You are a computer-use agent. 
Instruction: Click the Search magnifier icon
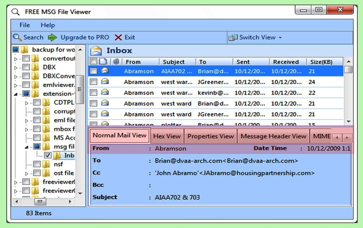(x=17, y=37)
